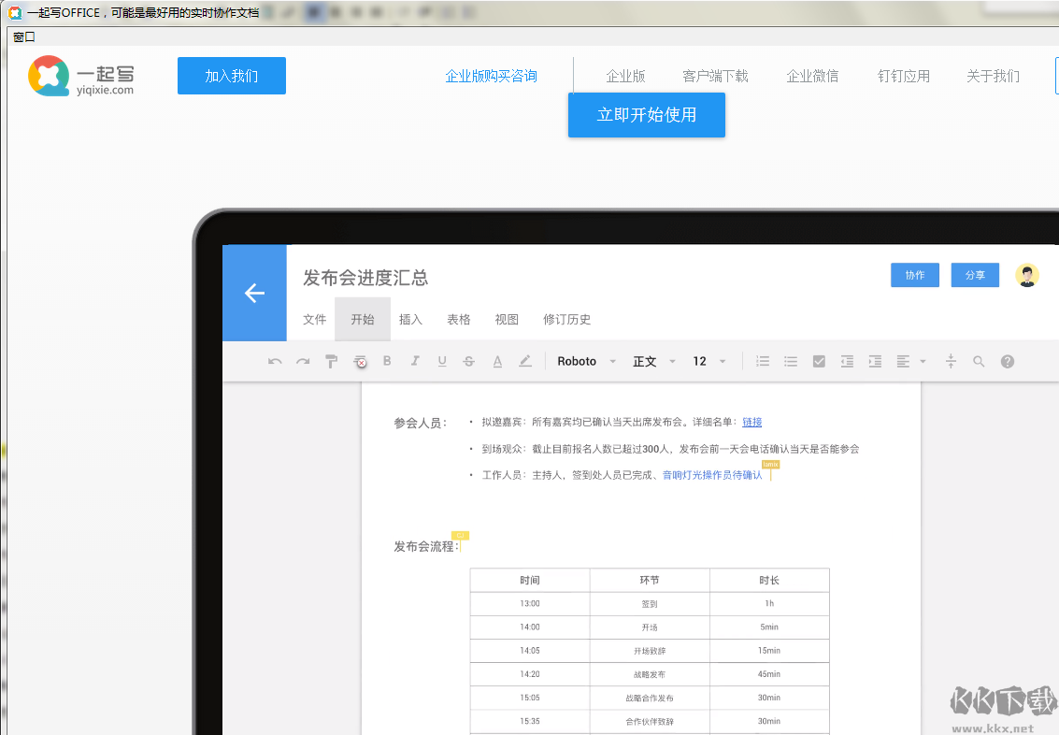The width and height of the screenshot is (1059, 735).
Task: Open the 窗口 menu
Action: [23, 37]
